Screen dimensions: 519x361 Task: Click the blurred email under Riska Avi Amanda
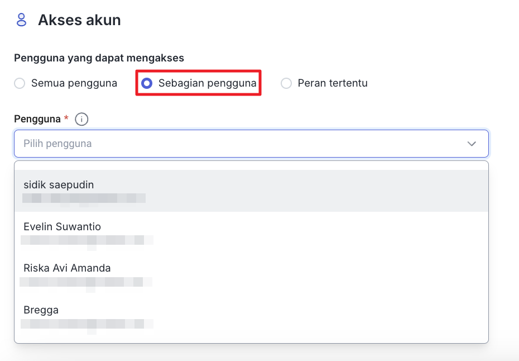[x=86, y=282]
